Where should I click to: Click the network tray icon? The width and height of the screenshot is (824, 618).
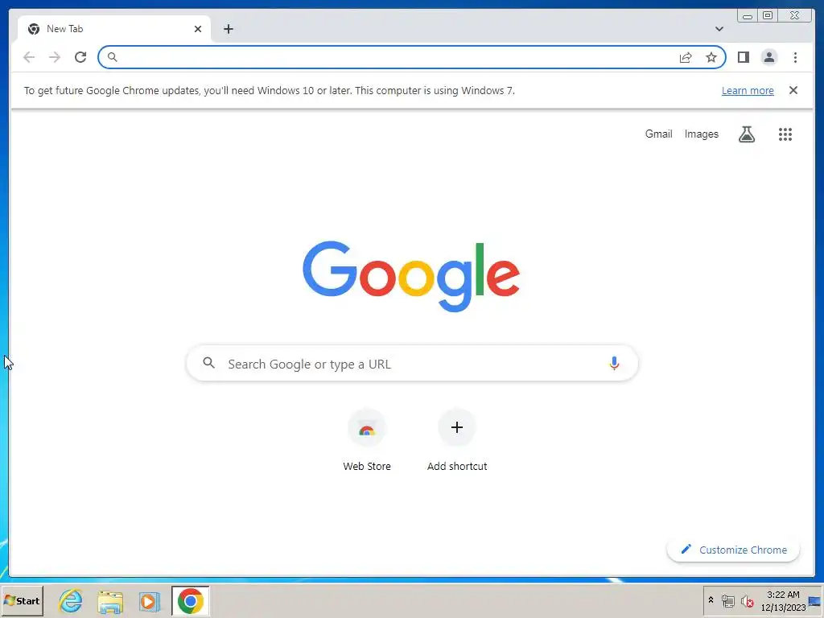click(727, 600)
